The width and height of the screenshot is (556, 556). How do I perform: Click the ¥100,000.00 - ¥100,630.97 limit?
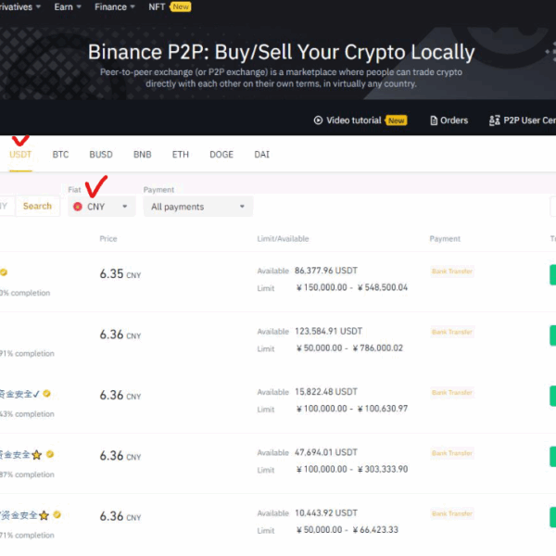[x=352, y=409]
